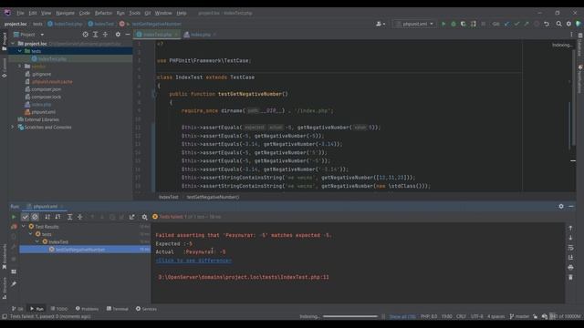Open test history magnifier icon in Run toolbar
The height and width of the screenshot is (328, 584).
click(x=144, y=217)
